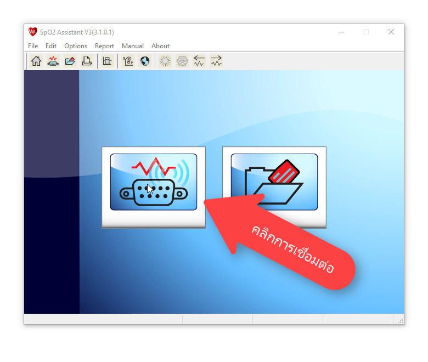This screenshot has height=362, width=428.
Task: Click the SpO2 Assistant heart logo icon
Action: (x=33, y=32)
